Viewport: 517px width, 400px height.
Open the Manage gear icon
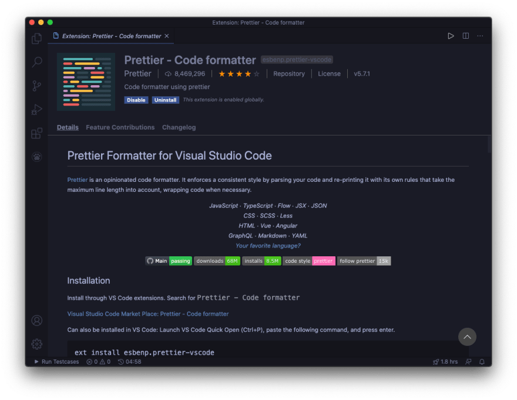coord(36,344)
